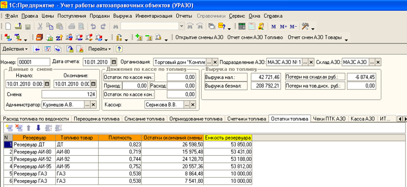Switch to Касса АЗО tab
407x187 pixels.
(363, 119)
